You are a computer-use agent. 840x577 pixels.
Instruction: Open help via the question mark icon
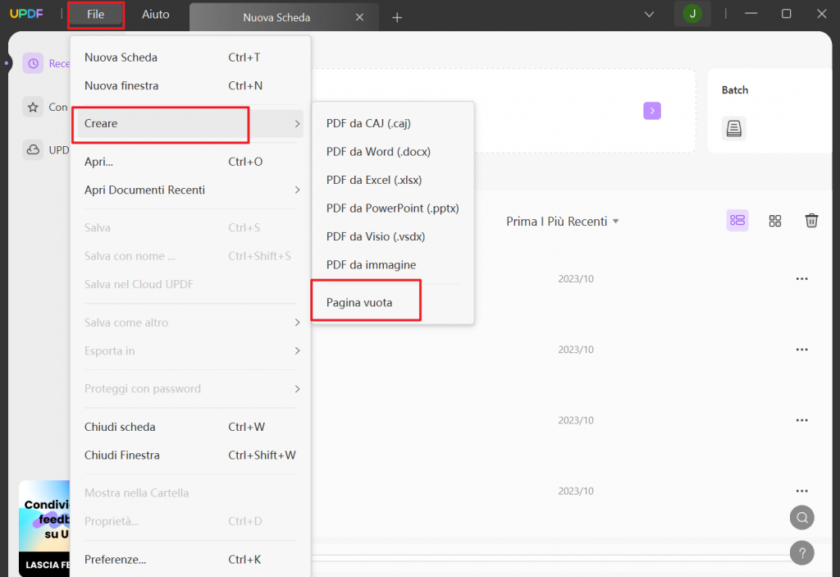point(801,552)
